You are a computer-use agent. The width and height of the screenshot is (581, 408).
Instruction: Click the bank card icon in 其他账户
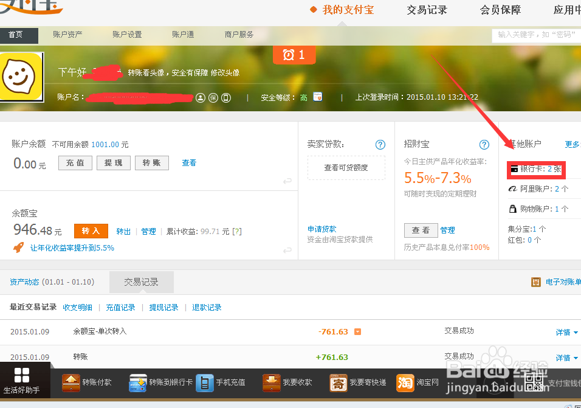point(514,169)
